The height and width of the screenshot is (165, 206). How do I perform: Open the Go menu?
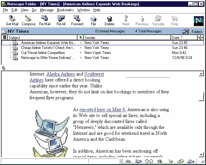coord(34,10)
